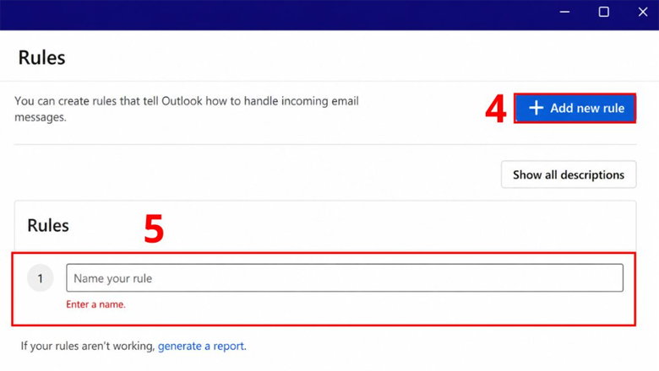This screenshot has width=659, height=371.
Task: Click 'If your rules aren't working' text
Action: 88,346
